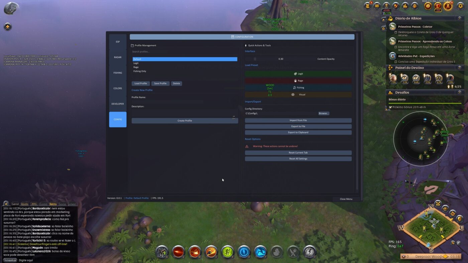Viewport: 468px width, 263px height.
Task: Click the character silhouette stats icon
Action: click(386, 6)
